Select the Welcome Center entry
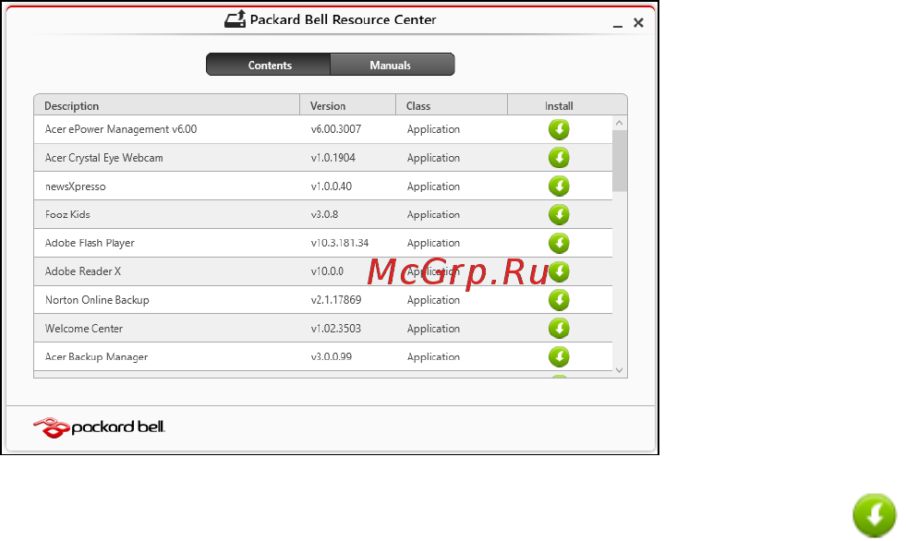Screen dimensions: 906x541 [x=323, y=329]
